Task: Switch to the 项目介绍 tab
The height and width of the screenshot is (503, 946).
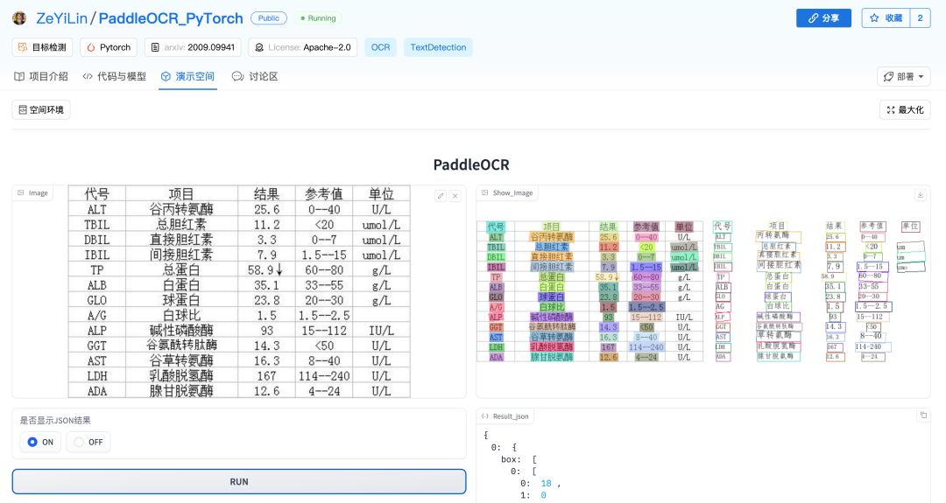Action: pyautogui.click(x=41, y=76)
